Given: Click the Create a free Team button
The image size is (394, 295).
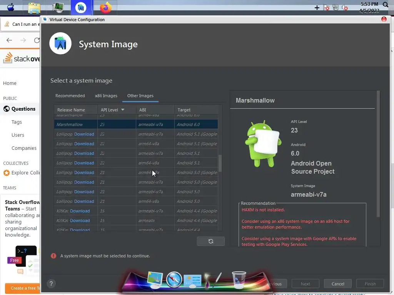Looking at the screenshot, I should 22,288.
